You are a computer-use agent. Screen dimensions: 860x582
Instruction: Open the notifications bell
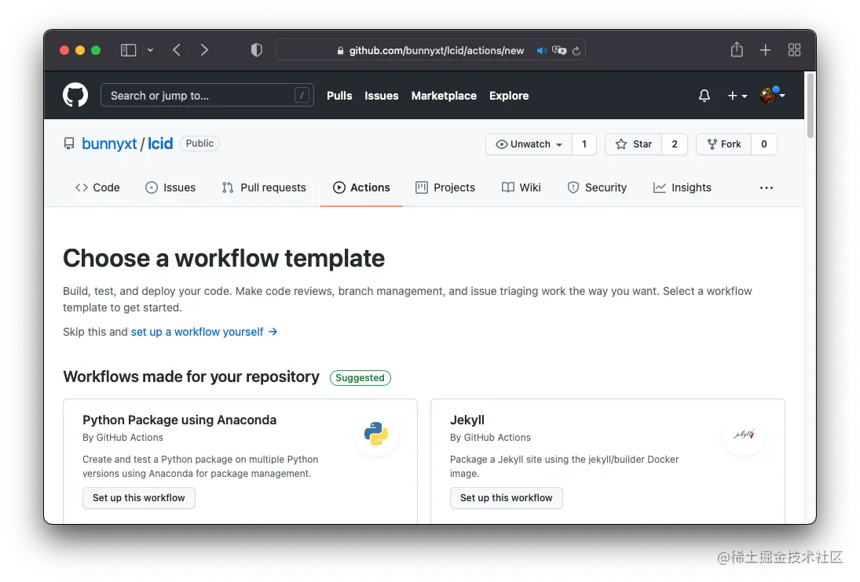click(704, 95)
